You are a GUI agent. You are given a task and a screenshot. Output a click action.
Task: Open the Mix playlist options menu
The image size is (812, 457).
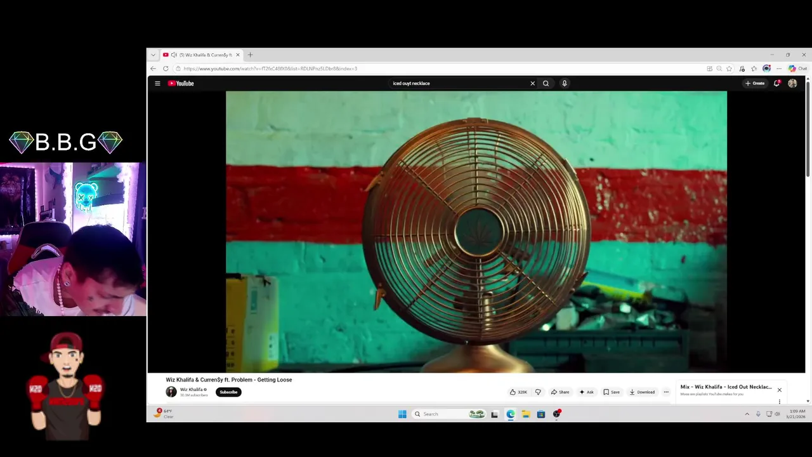tap(780, 401)
